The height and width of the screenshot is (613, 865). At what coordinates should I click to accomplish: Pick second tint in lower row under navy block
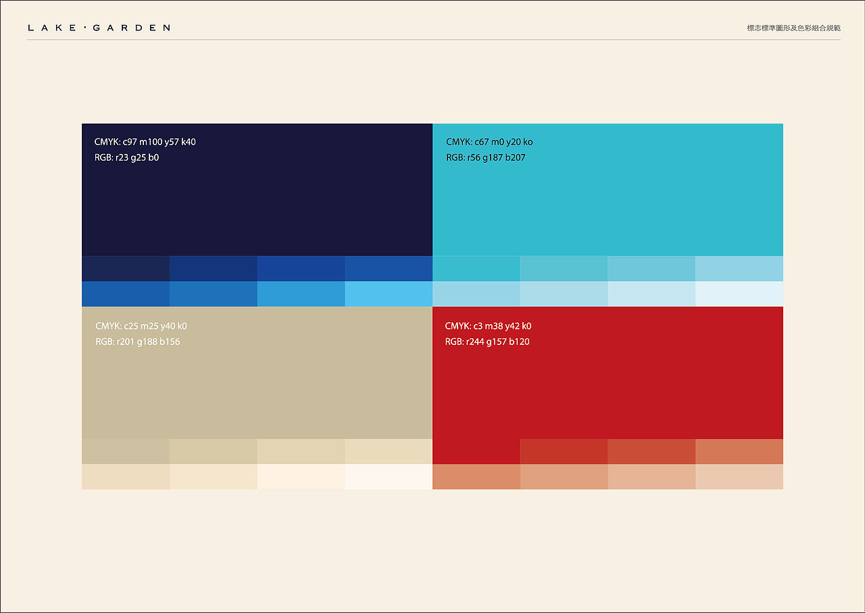(x=214, y=294)
